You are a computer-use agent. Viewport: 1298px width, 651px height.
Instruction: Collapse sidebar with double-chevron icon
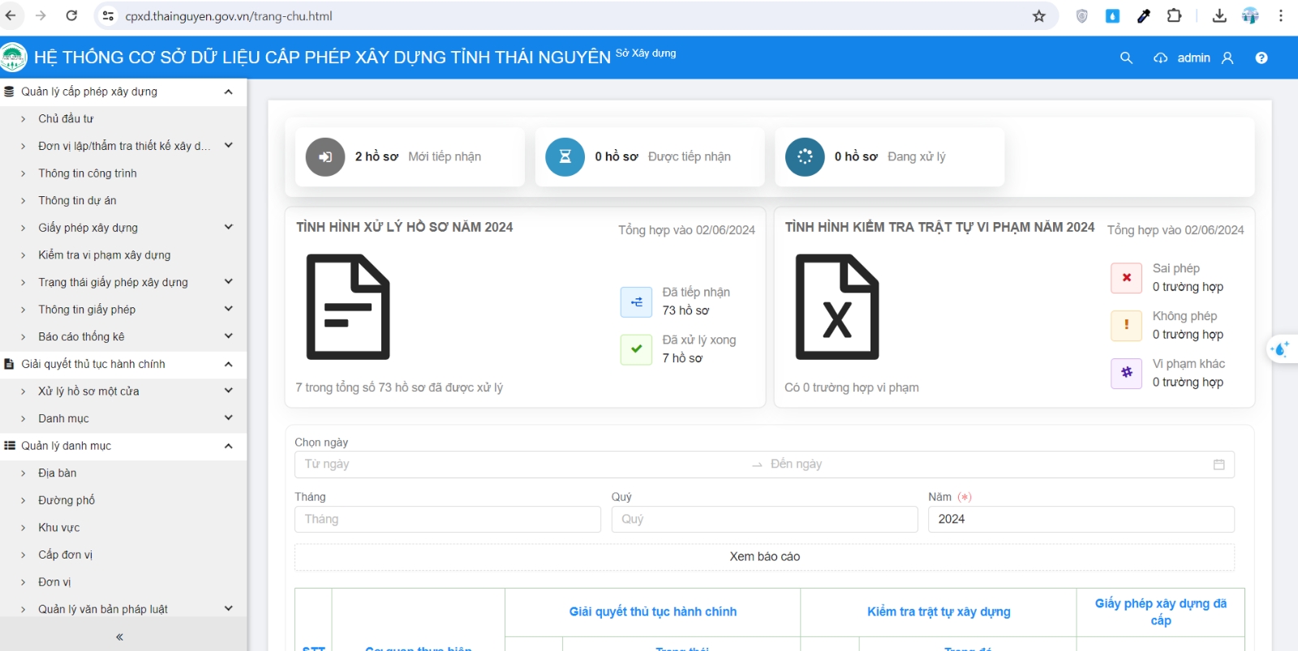pyautogui.click(x=120, y=637)
